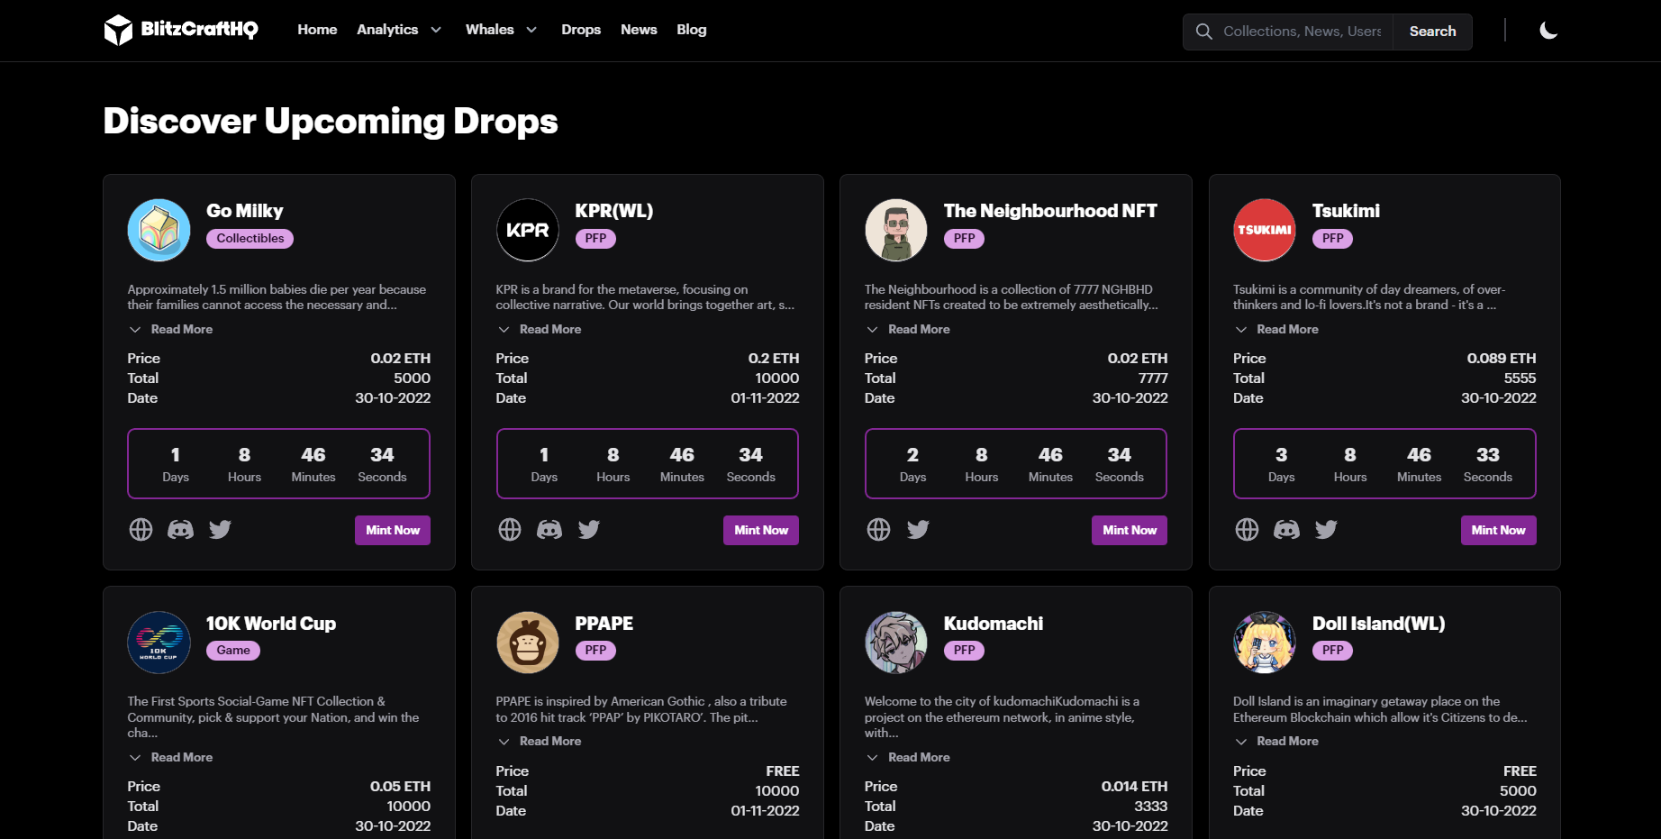Expand Read More on PPAPE
The height and width of the screenshot is (839, 1661).
[x=540, y=741]
